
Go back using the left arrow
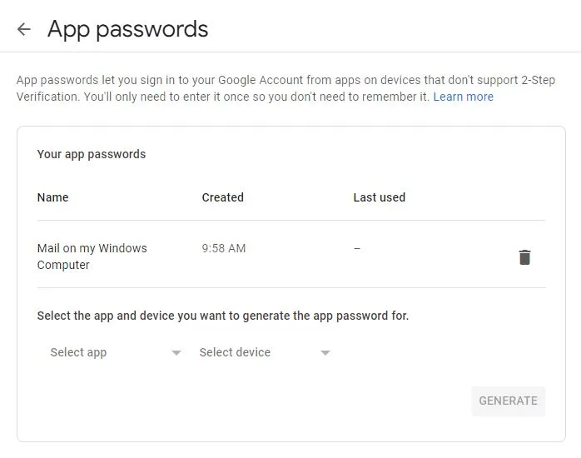(24, 30)
